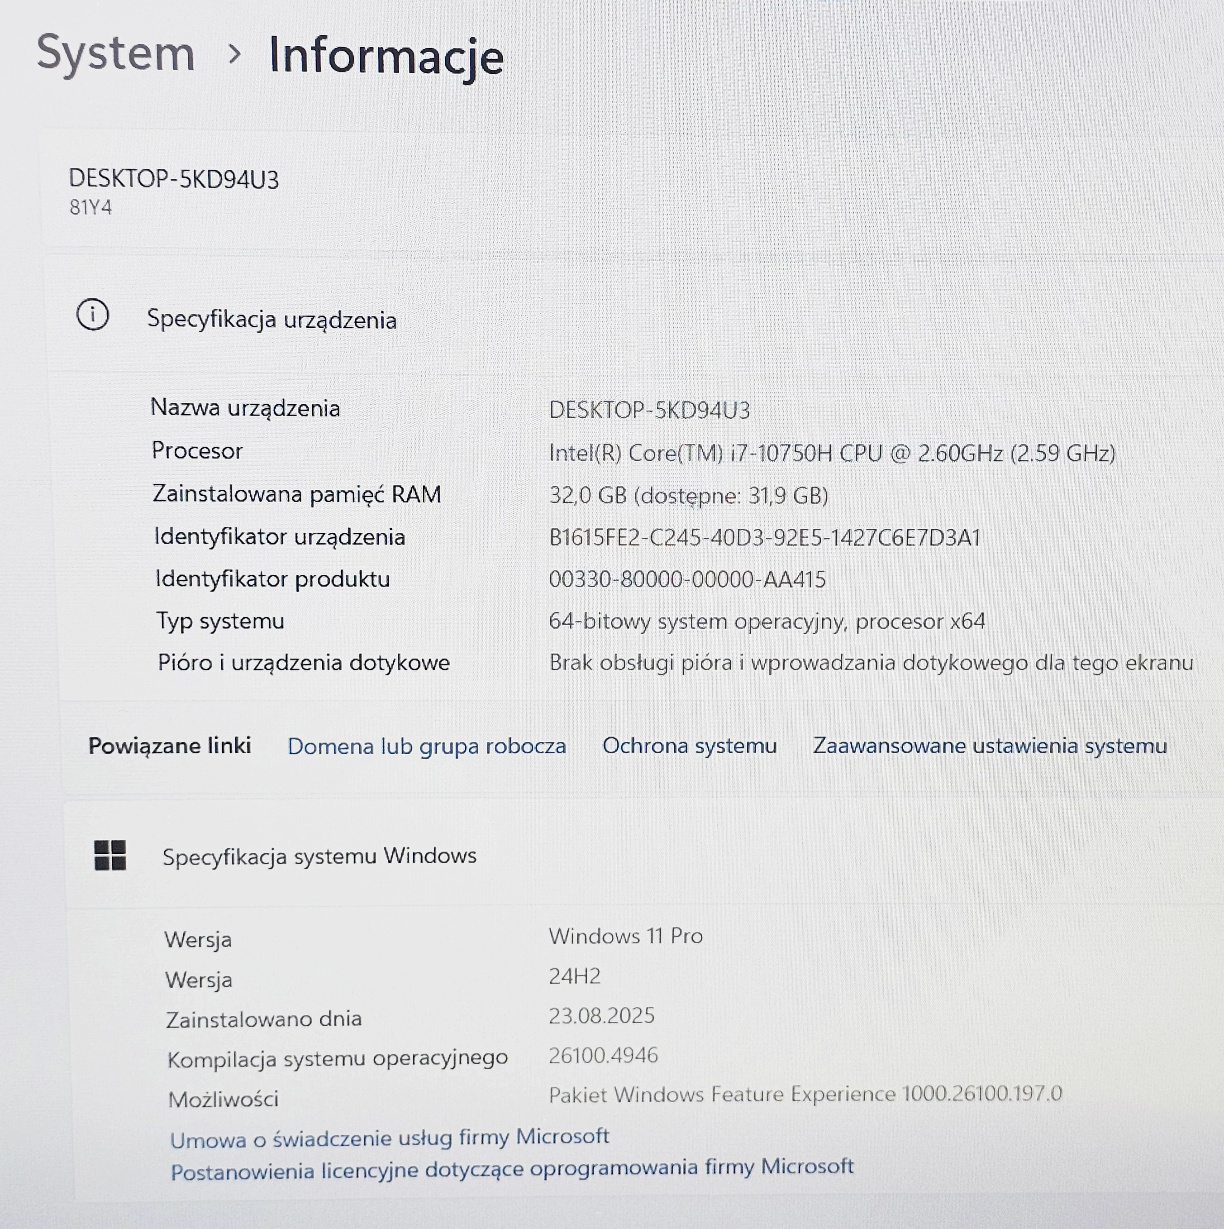
Task: Open Zaawansowane ustawienia systemu link
Action: click(x=989, y=745)
